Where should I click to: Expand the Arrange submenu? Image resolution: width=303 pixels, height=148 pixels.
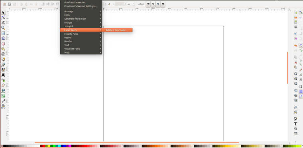tap(81, 11)
